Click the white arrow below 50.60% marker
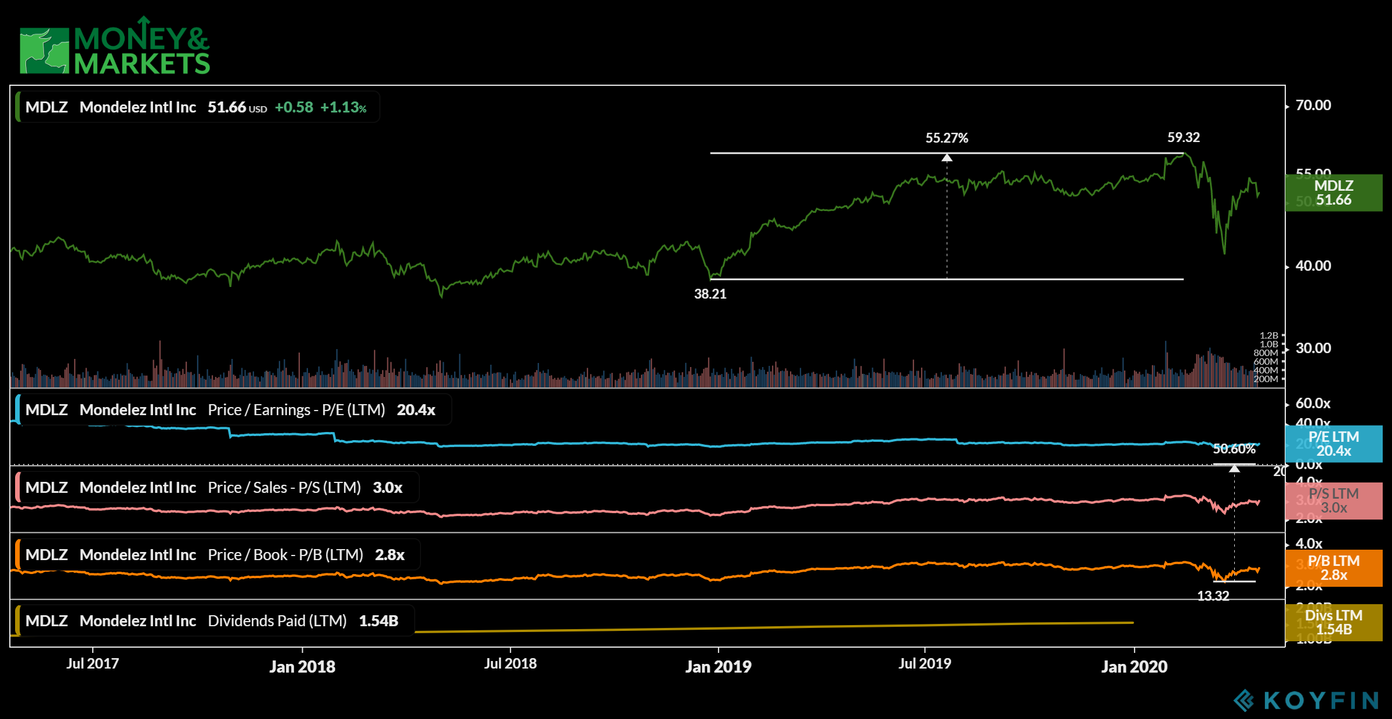 1234,469
